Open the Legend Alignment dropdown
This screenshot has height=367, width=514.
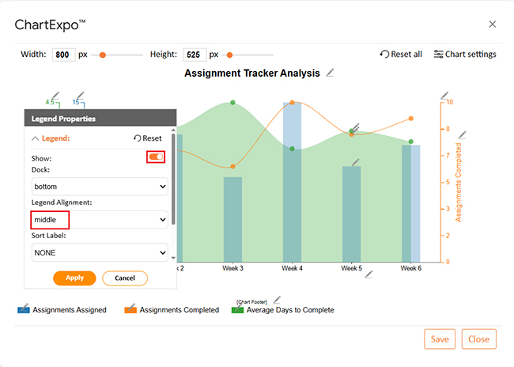coord(100,219)
